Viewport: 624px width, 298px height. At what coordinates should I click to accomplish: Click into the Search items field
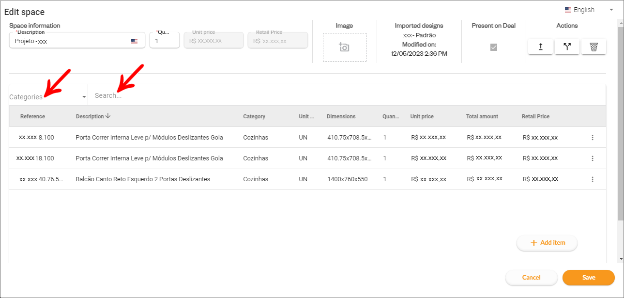(339, 96)
